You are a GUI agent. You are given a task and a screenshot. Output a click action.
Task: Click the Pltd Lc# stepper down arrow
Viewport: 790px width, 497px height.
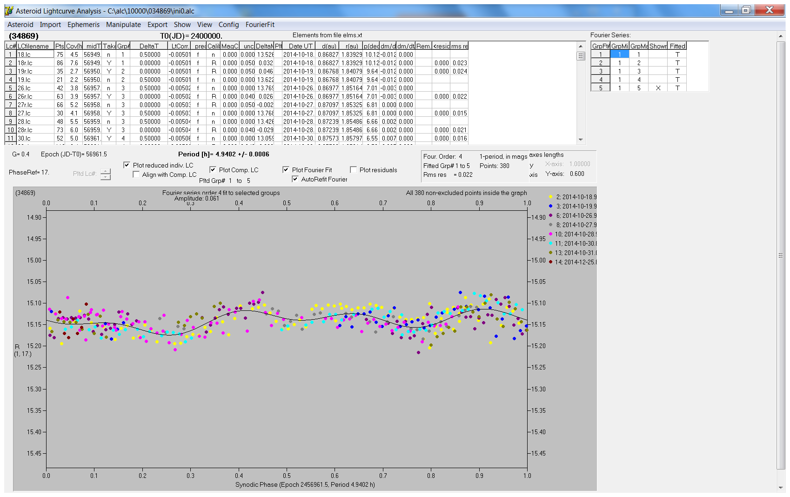coord(106,177)
